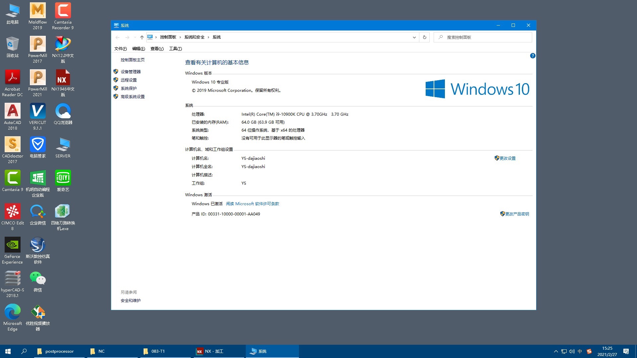
Task: Expand chevron after 控制面板 breadcrumb
Action: pos(180,37)
